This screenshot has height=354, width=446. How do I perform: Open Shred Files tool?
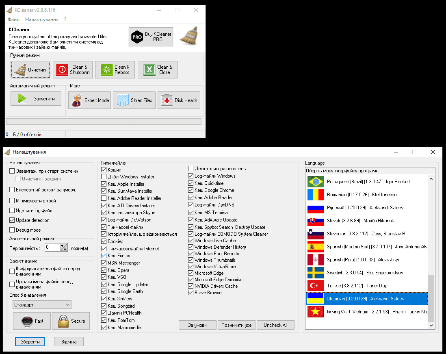click(134, 100)
